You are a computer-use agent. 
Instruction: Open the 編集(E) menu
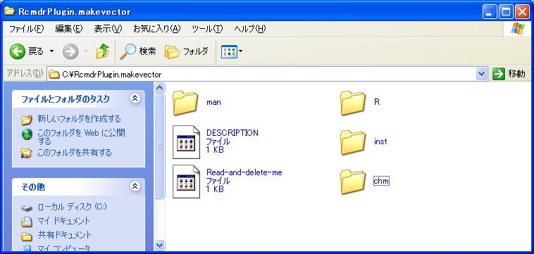[69, 30]
